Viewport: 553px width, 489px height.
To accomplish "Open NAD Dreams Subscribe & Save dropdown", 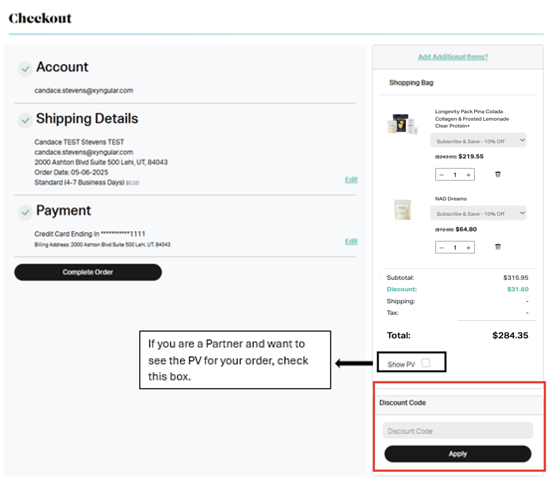I will 478,213.
